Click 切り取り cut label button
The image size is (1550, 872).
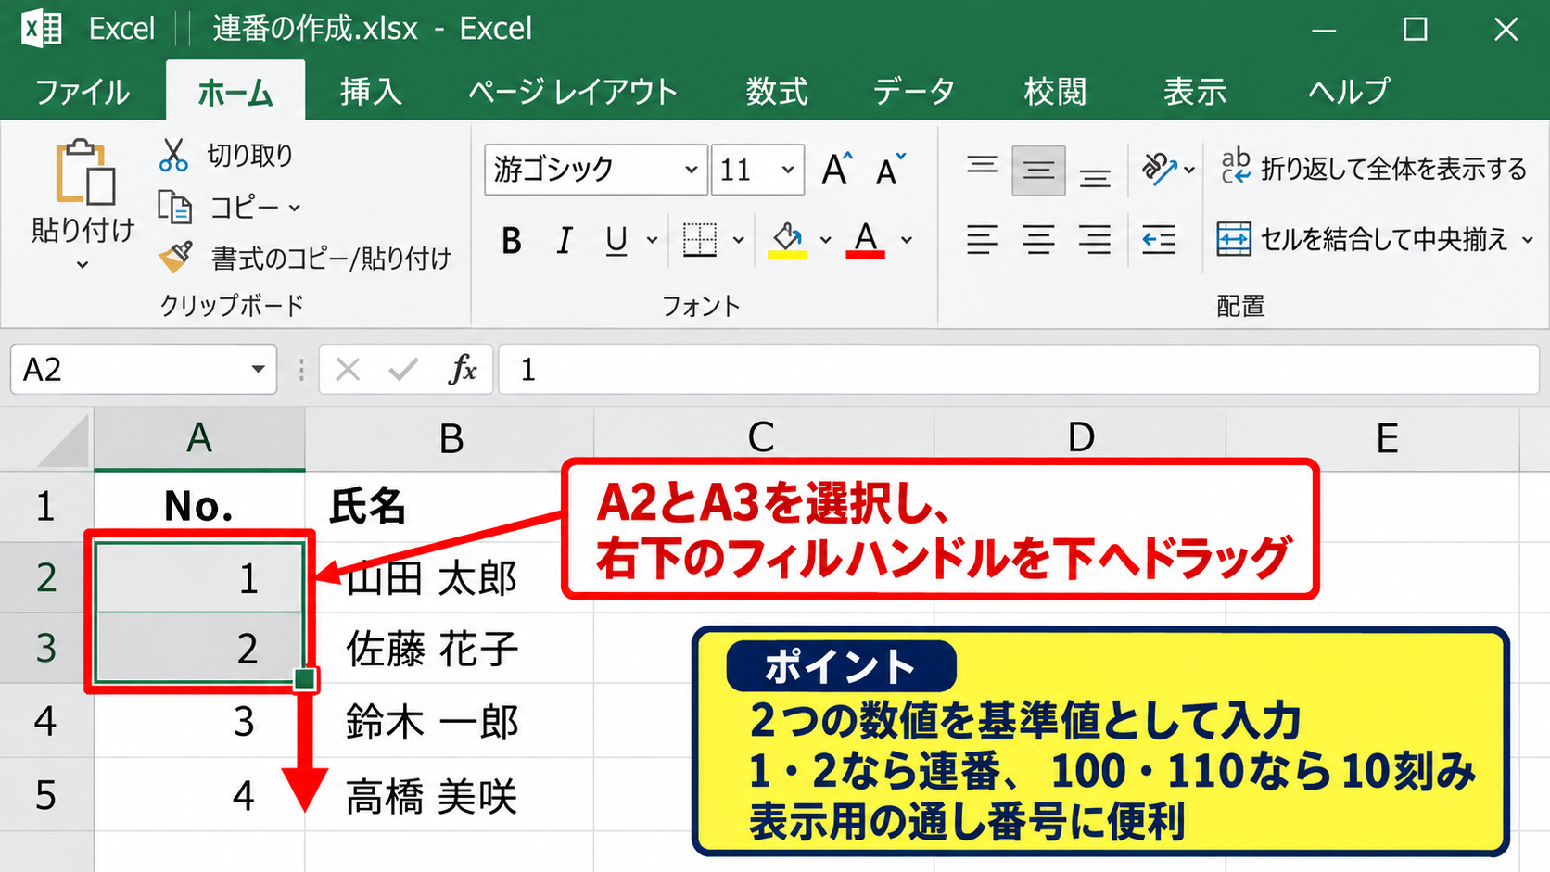[250, 156]
